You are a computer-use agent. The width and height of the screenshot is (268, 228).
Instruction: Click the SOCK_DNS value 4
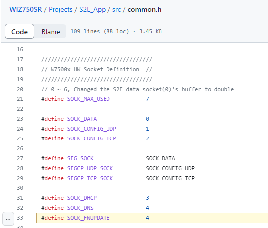(x=147, y=208)
